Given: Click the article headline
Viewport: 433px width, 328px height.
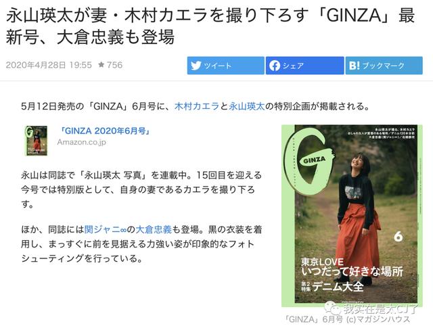Looking at the screenshot, I should coord(210,26).
